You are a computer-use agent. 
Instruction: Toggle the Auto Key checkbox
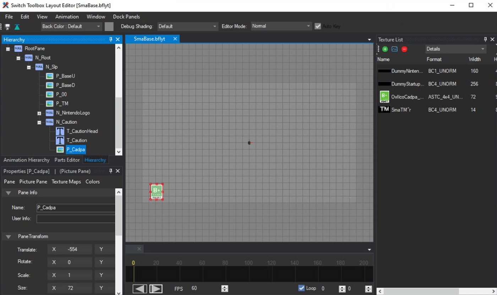pyautogui.click(x=318, y=26)
